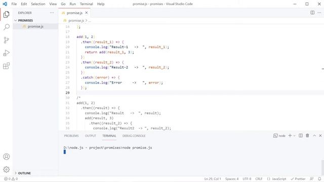This screenshot has height=182, width=324.
Task: Click the feedback icon in status bar
Action: click(312, 179)
